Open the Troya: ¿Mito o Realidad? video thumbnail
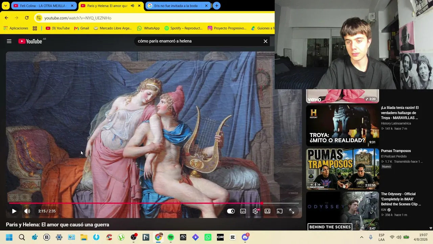The image size is (433, 244). tap(342, 126)
